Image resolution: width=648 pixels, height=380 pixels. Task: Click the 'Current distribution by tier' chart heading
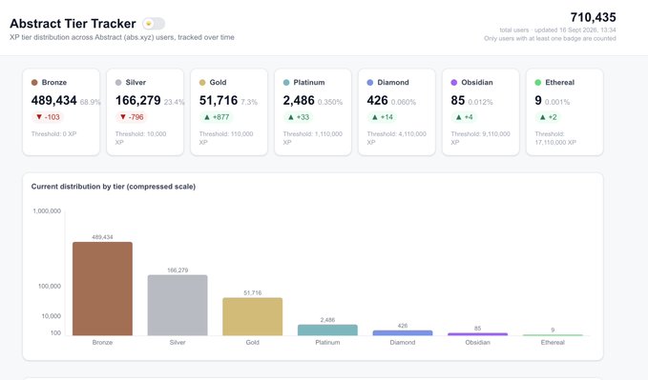(x=114, y=187)
